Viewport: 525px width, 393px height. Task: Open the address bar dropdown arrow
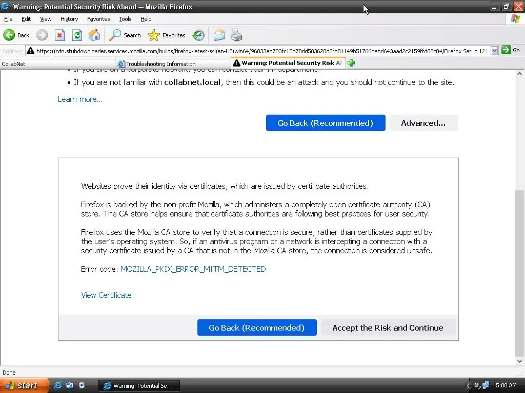click(x=494, y=51)
